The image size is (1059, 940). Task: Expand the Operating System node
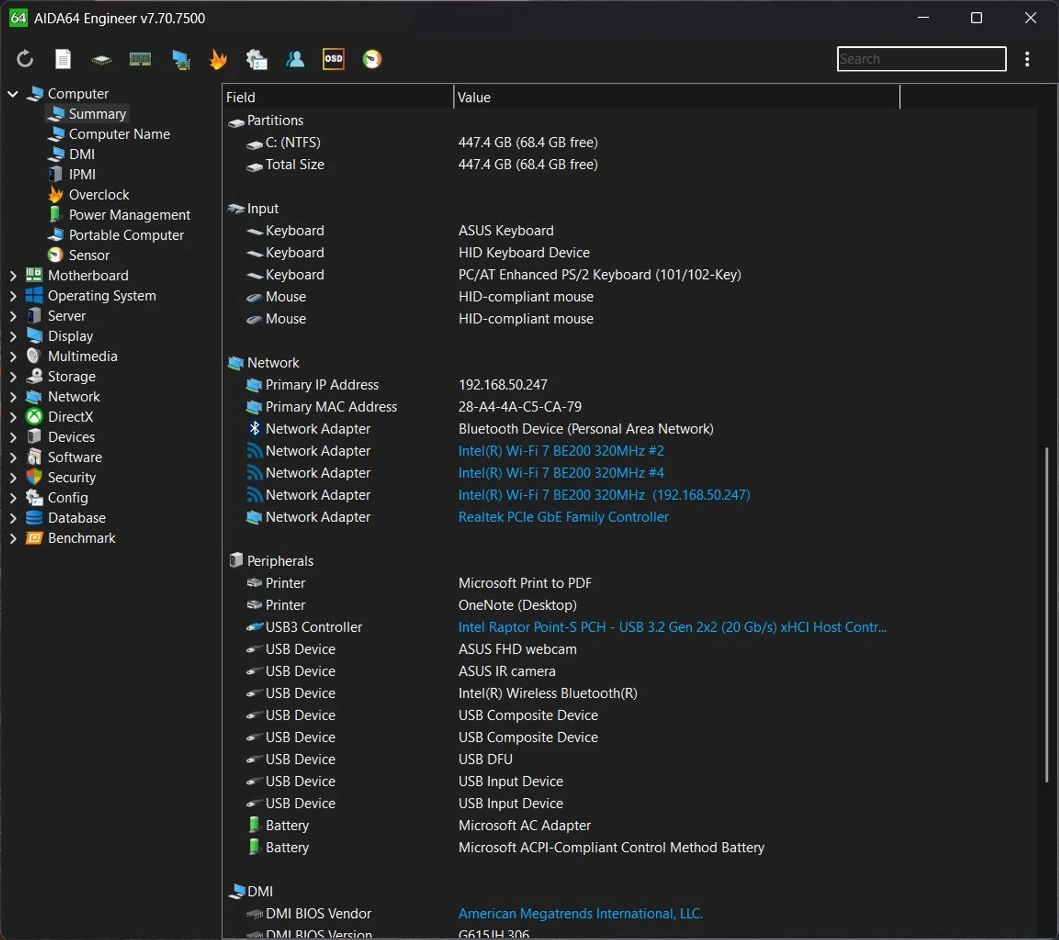(13, 296)
